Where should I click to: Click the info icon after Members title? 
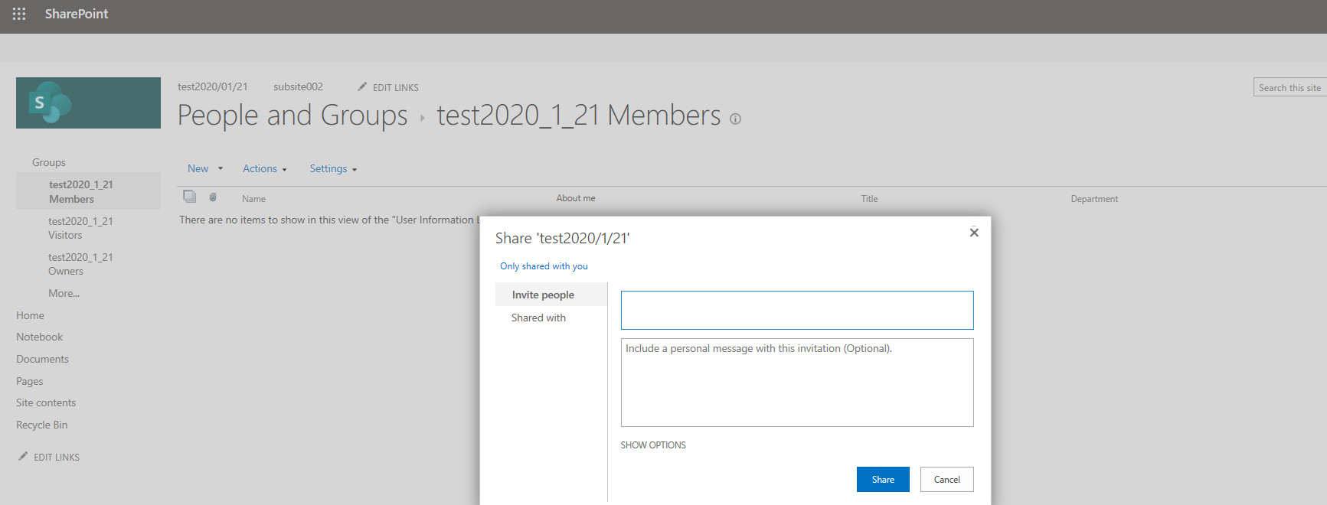[735, 119]
